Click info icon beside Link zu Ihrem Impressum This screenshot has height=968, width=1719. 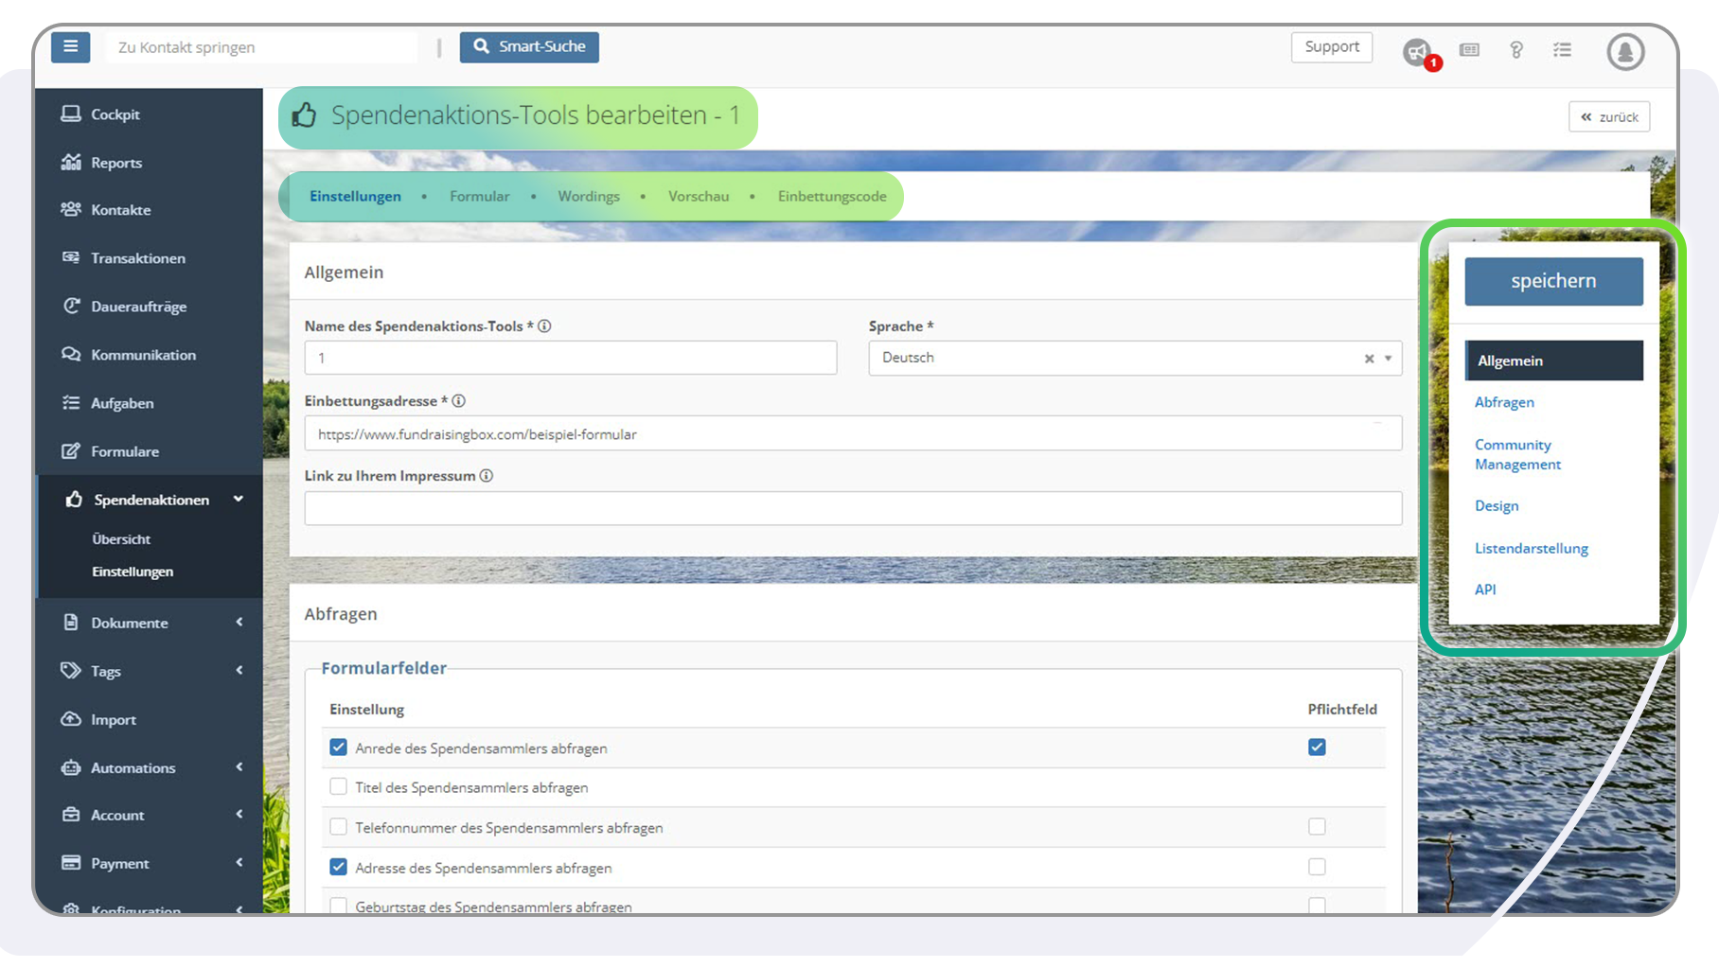point(487,476)
